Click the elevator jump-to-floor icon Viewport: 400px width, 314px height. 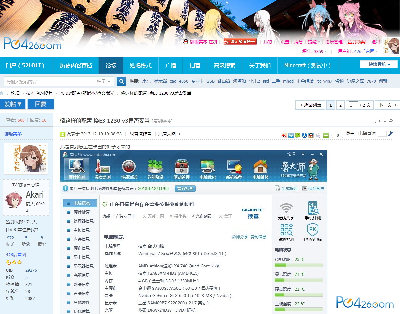point(391,133)
